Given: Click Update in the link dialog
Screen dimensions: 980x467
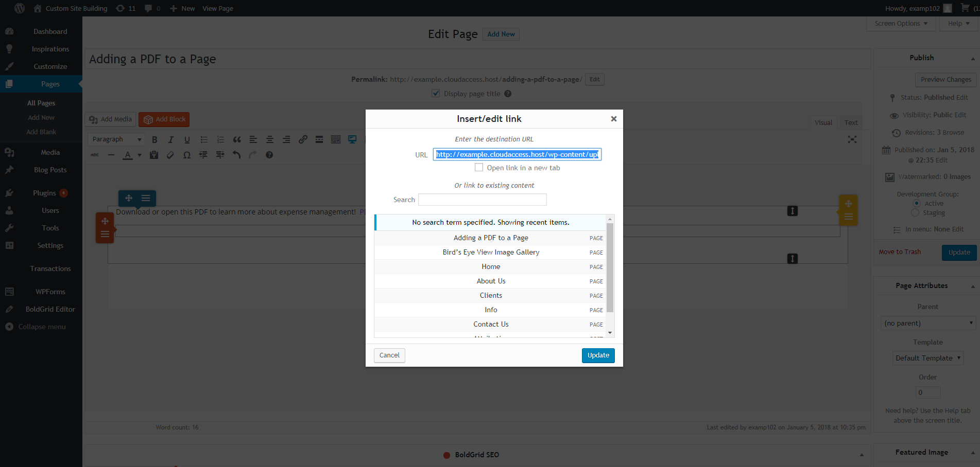Looking at the screenshot, I should point(598,355).
